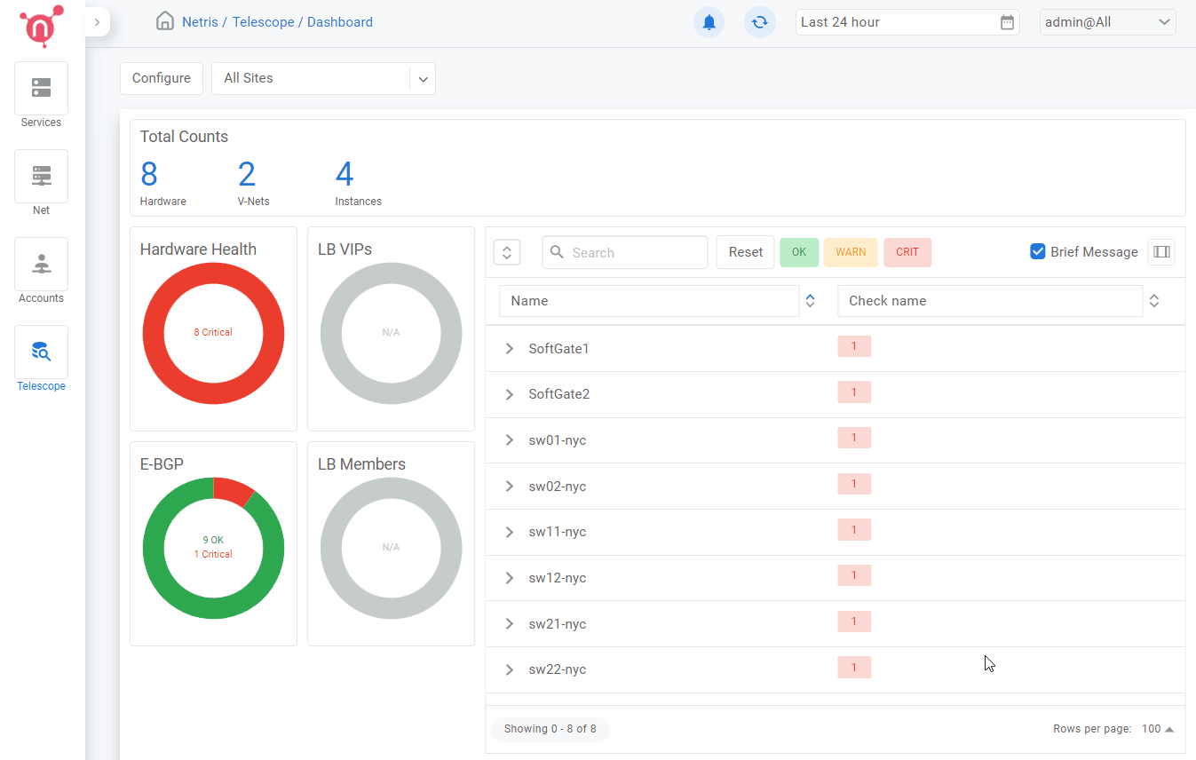The image size is (1196, 760).
Task: Click the notifications bell icon
Action: pyautogui.click(x=709, y=22)
